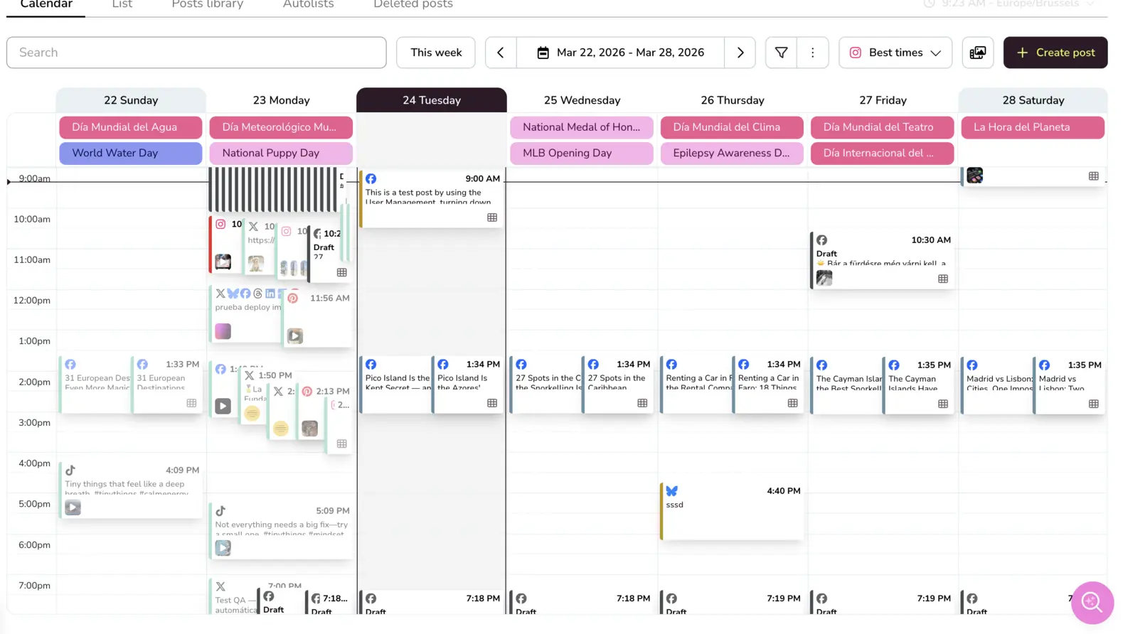The image size is (1123, 634).
Task: Open Friday 10:30 AM Draft post
Action: [882, 260]
